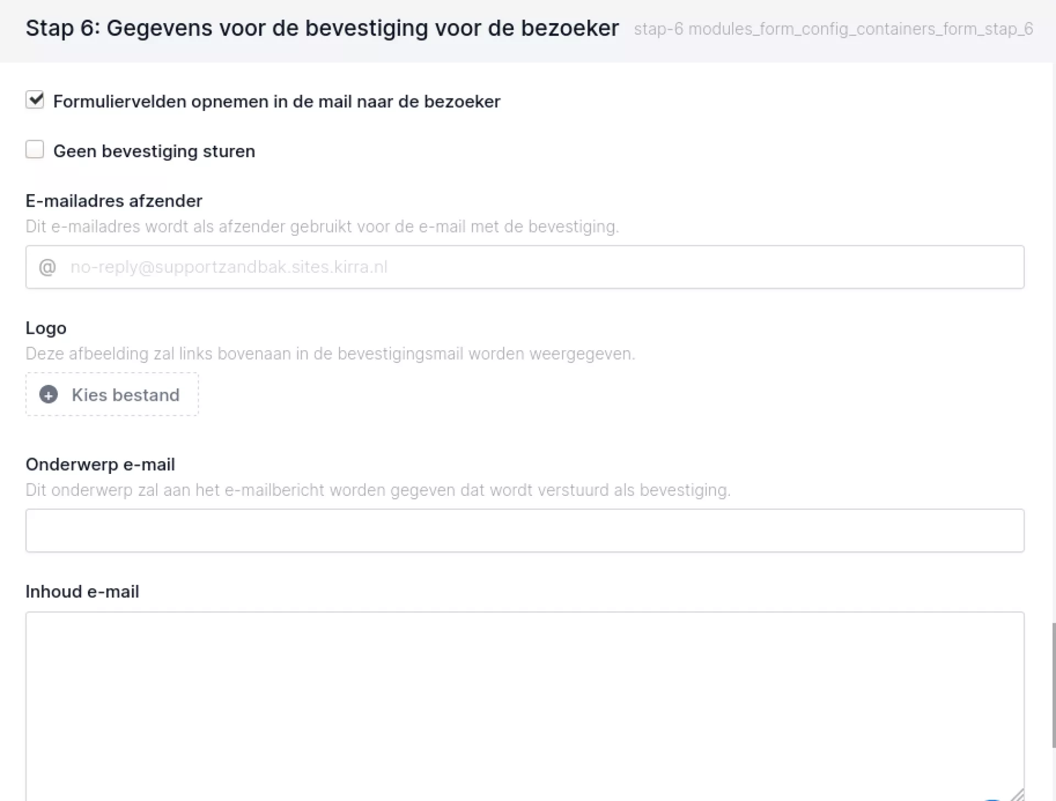Click the 'Onderwerp e-mail' field label
This screenshot has height=801, width=1056.
(100, 465)
